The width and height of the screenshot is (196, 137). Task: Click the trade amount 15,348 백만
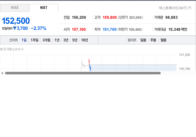[x=178, y=29]
